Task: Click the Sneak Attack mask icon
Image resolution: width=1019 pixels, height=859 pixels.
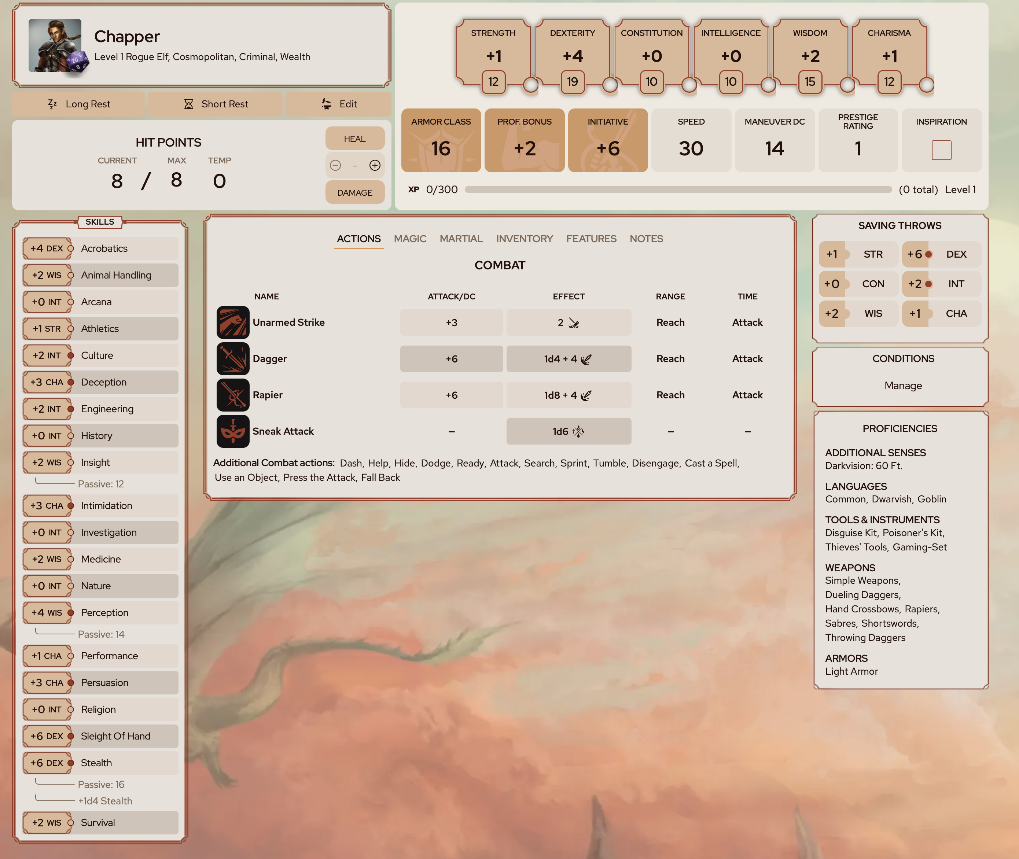Action: coord(233,431)
